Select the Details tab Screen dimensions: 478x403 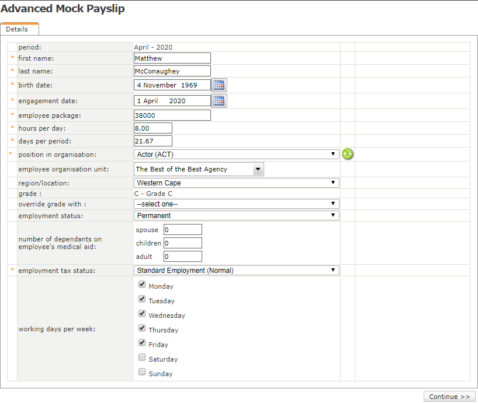(x=18, y=29)
